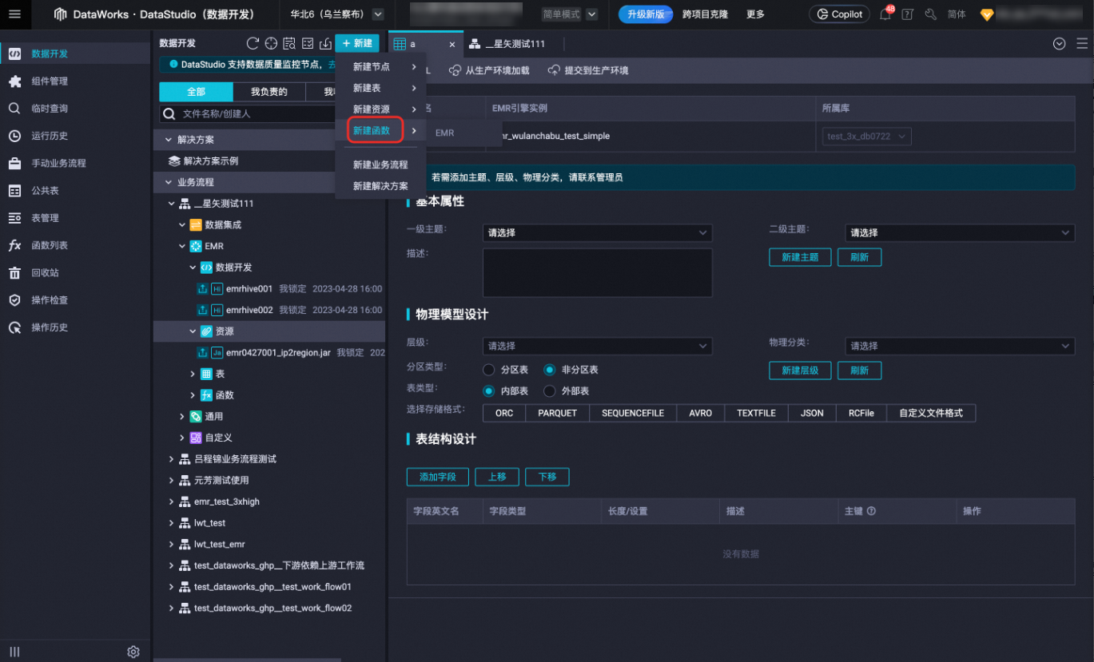Select the 分区表 radio button
This screenshot has height=662, width=1094.
tap(489, 370)
